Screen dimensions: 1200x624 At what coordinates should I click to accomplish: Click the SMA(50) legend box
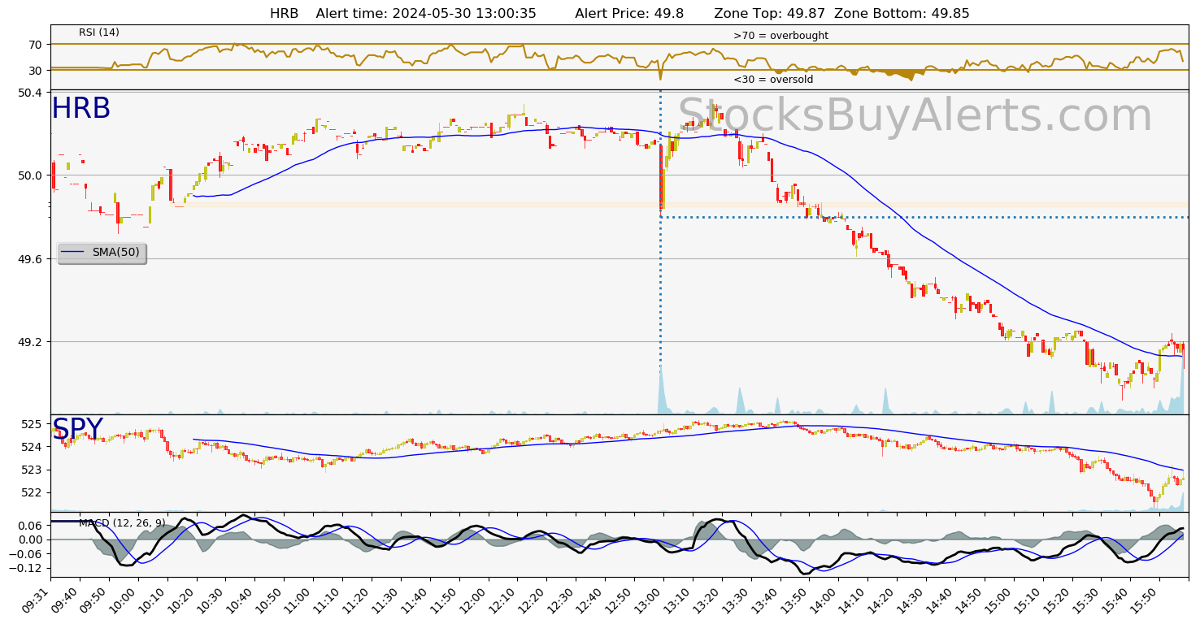click(102, 253)
